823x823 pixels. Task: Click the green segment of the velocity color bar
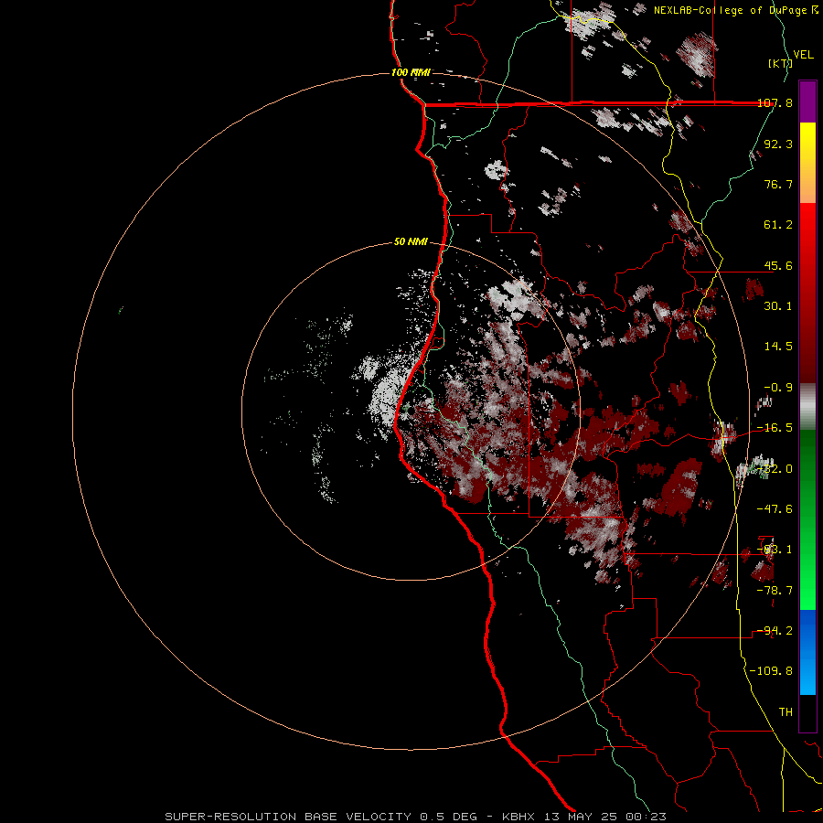point(807,519)
